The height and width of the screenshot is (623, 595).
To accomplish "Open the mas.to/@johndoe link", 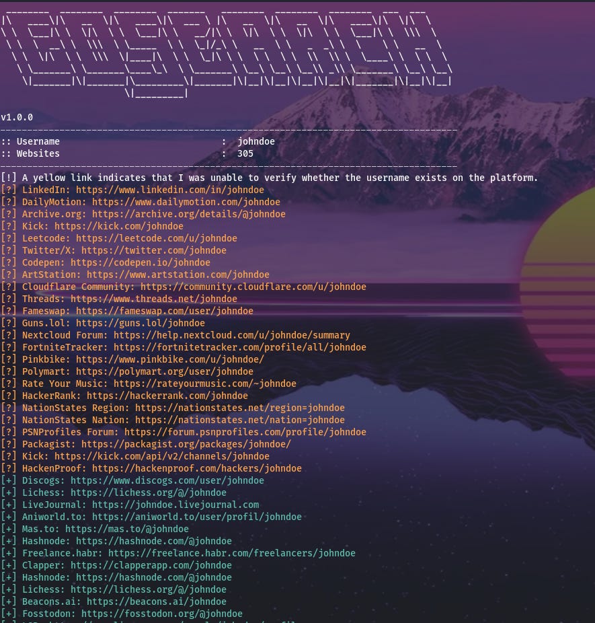I will 126,529.
